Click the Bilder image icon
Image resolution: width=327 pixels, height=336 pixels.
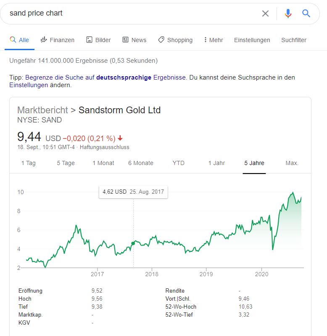coord(89,40)
